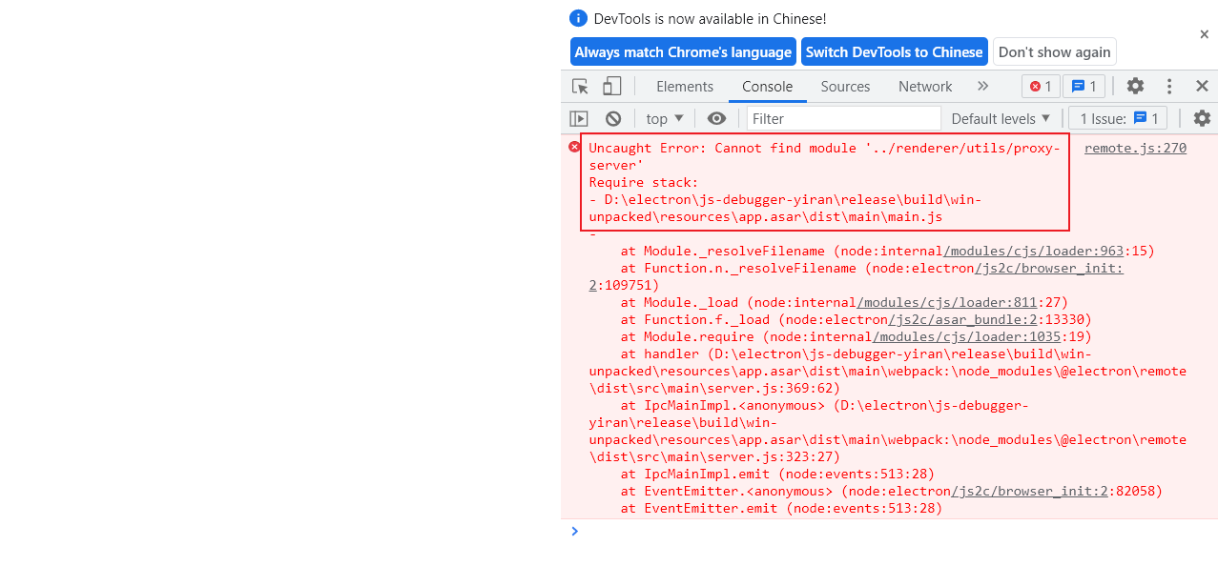Screen dimensions: 1218x566
Task: Click Don't show again
Action: pyautogui.click(x=1054, y=51)
